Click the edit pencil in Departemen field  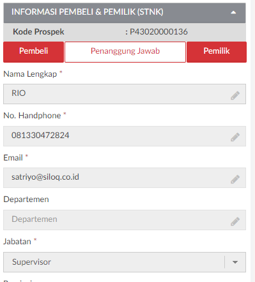[235, 221]
